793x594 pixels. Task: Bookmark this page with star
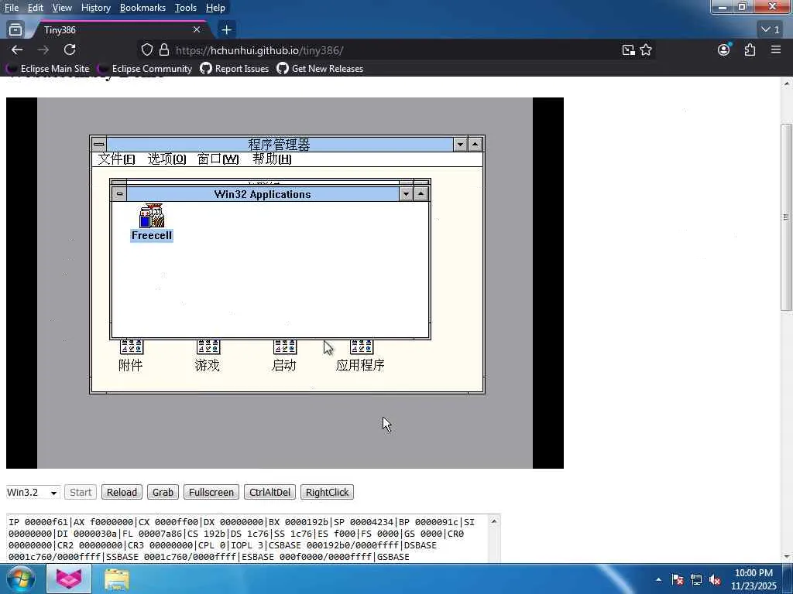tap(646, 49)
